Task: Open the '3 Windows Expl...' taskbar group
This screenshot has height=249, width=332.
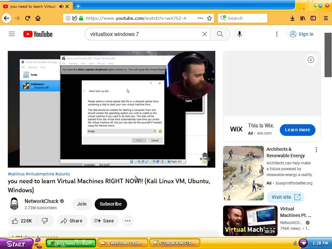Action: [123, 243]
